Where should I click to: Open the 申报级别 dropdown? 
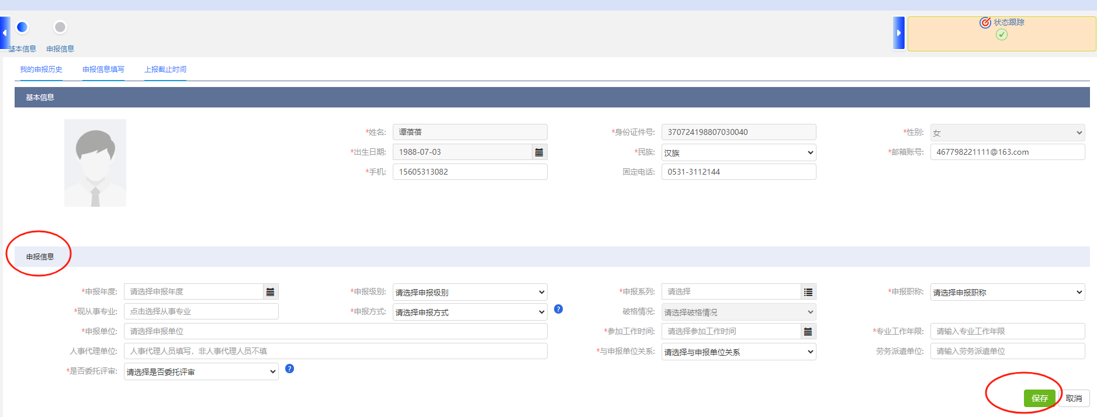[x=469, y=293]
